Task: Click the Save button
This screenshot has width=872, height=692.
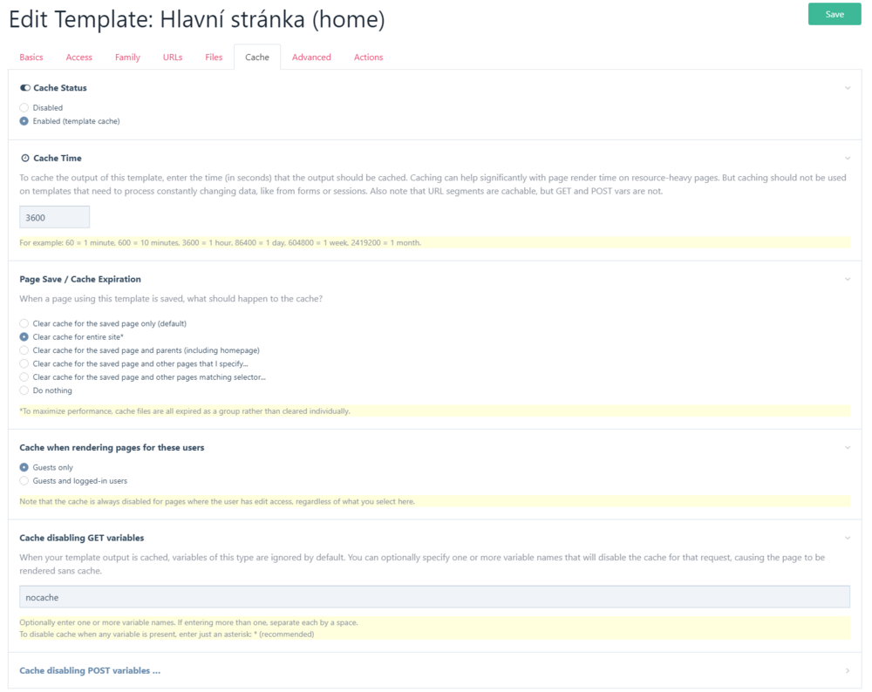Action: click(835, 14)
